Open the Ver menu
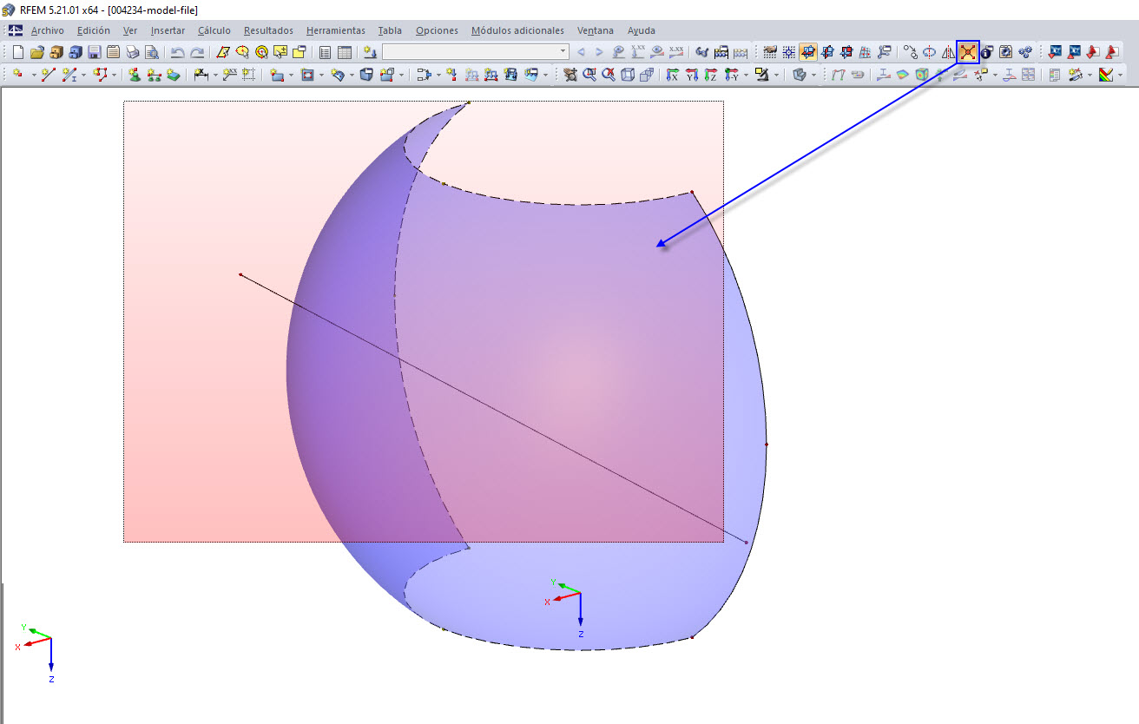 [x=130, y=30]
